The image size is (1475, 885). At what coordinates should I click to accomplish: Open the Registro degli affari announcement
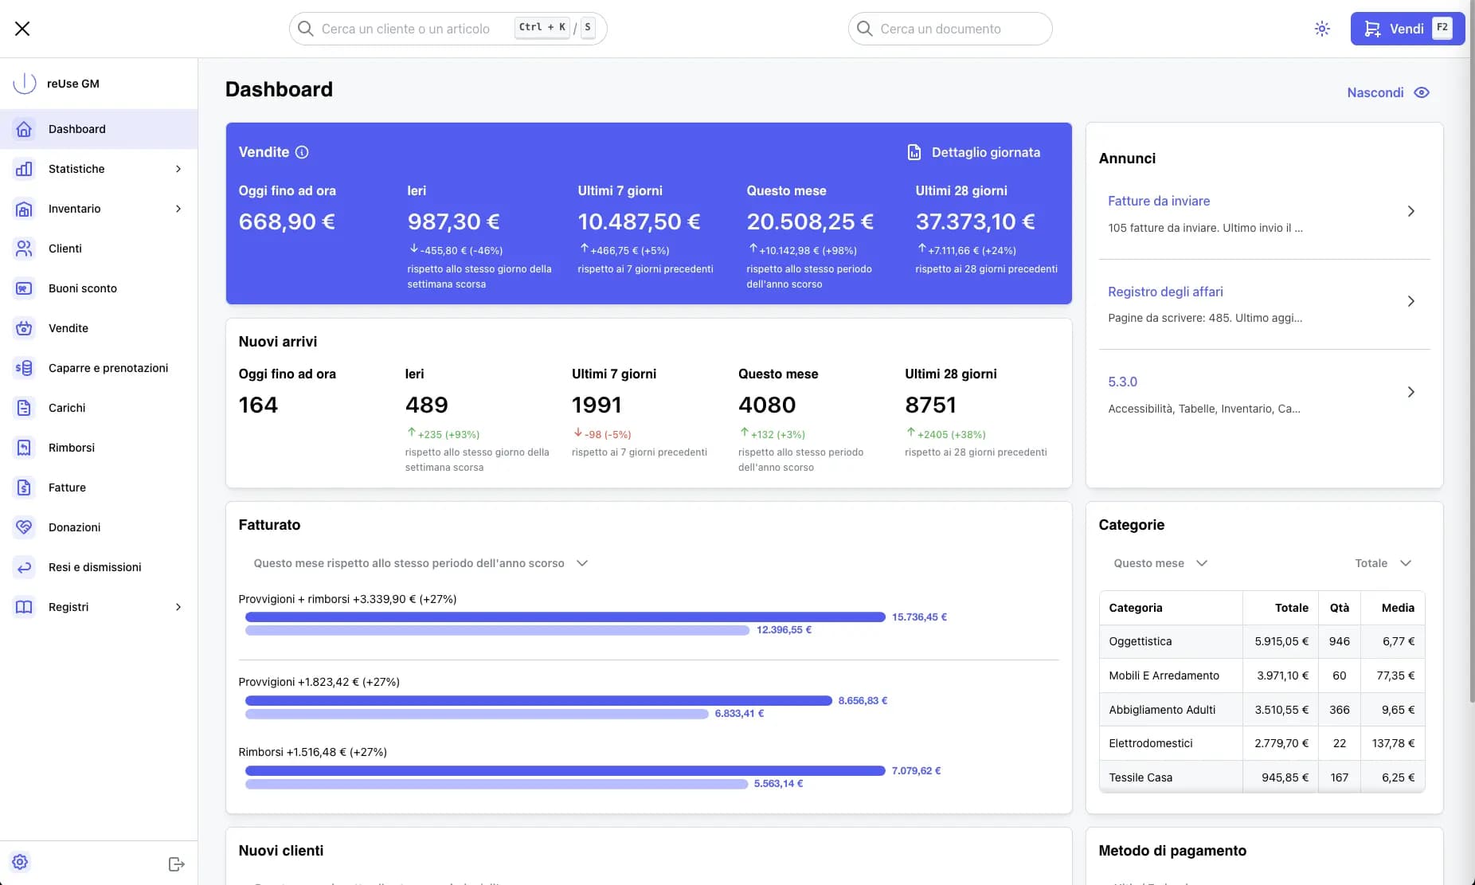click(x=1165, y=292)
